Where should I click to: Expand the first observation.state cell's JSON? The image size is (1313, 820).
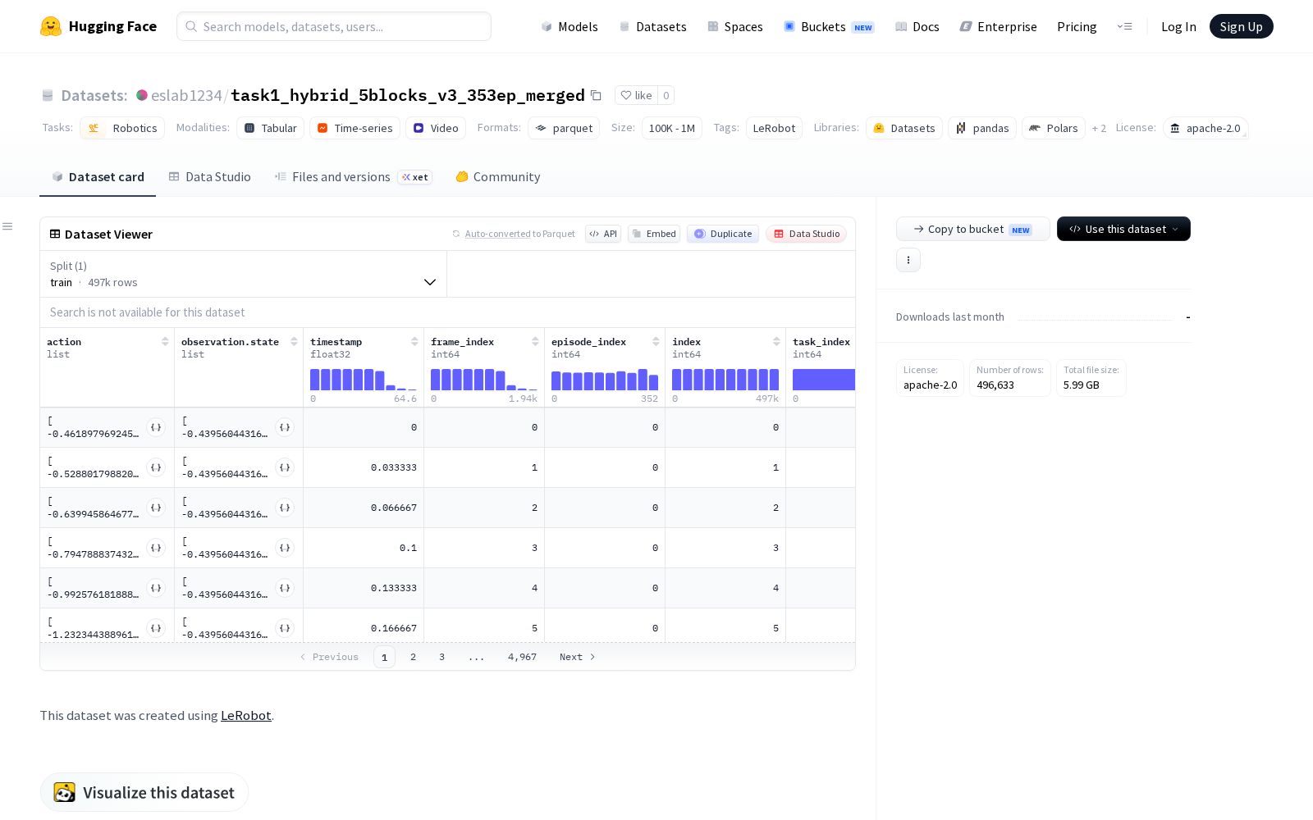tap(285, 427)
